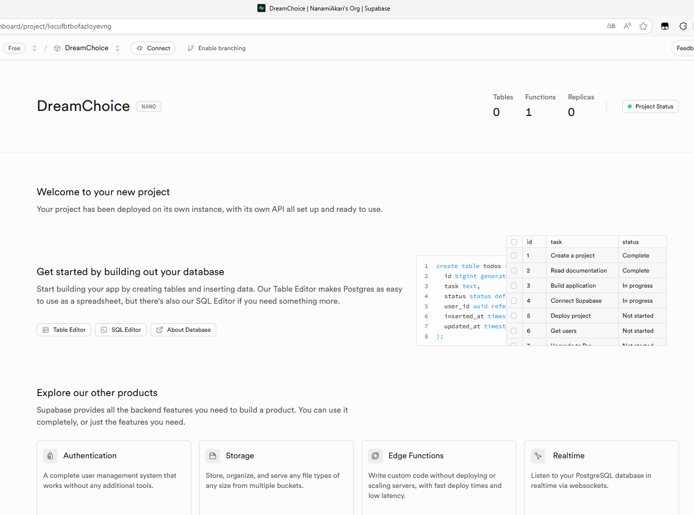Click the DreamChoice project name in breadcrumb
Image resolution: width=694 pixels, height=515 pixels.
click(87, 48)
